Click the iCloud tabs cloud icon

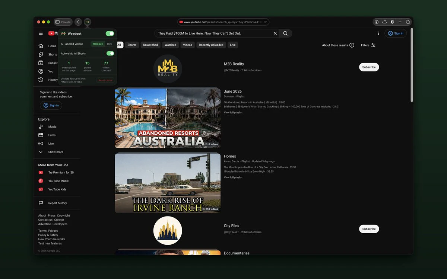[x=384, y=22]
